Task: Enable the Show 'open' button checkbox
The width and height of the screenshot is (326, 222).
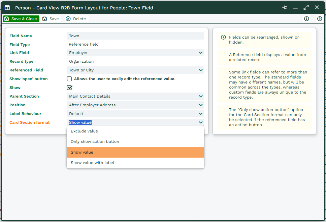Action: [x=69, y=79]
